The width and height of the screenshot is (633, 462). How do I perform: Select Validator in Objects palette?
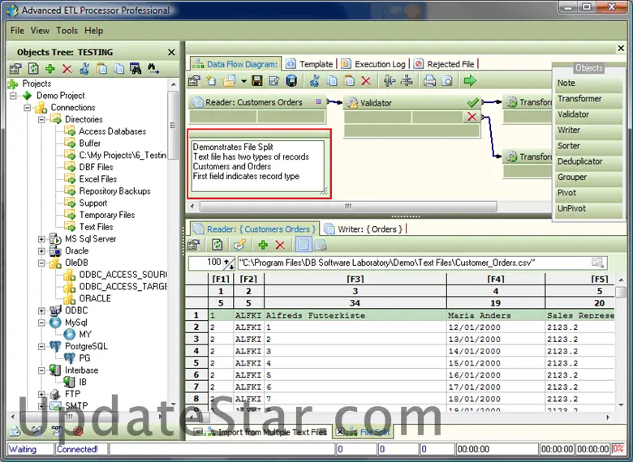(588, 114)
